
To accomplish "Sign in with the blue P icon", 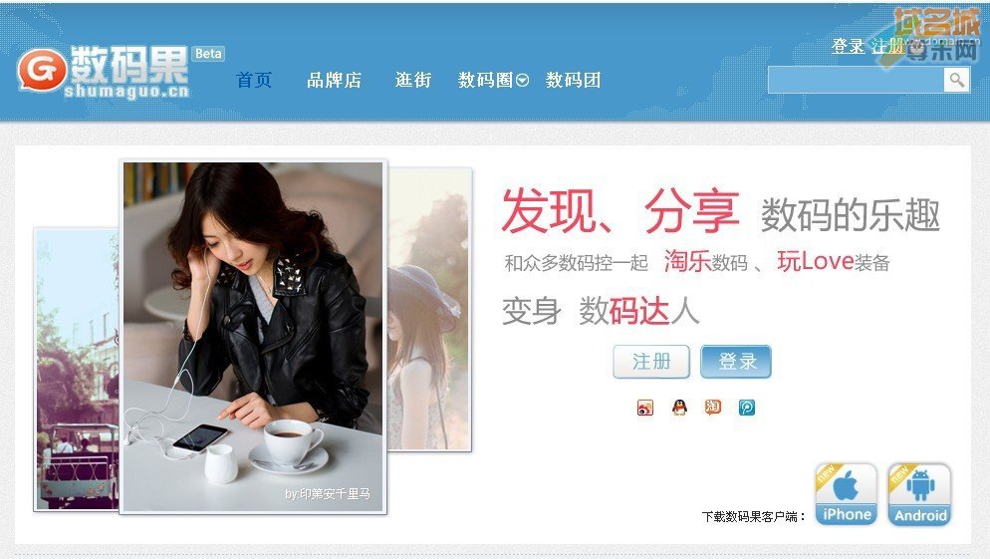I will click(x=747, y=408).
